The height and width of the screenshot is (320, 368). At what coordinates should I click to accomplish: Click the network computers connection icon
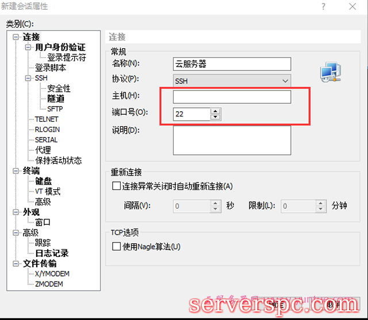330,73
